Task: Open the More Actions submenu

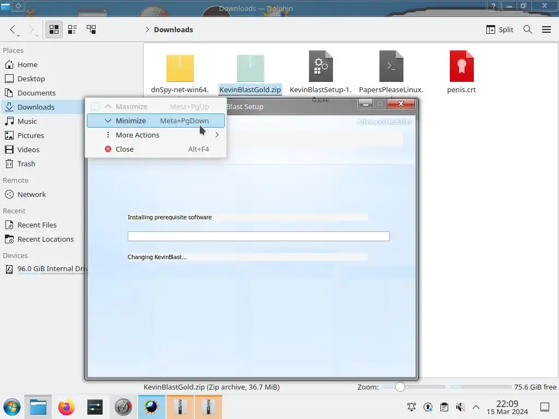Action: [156, 135]
